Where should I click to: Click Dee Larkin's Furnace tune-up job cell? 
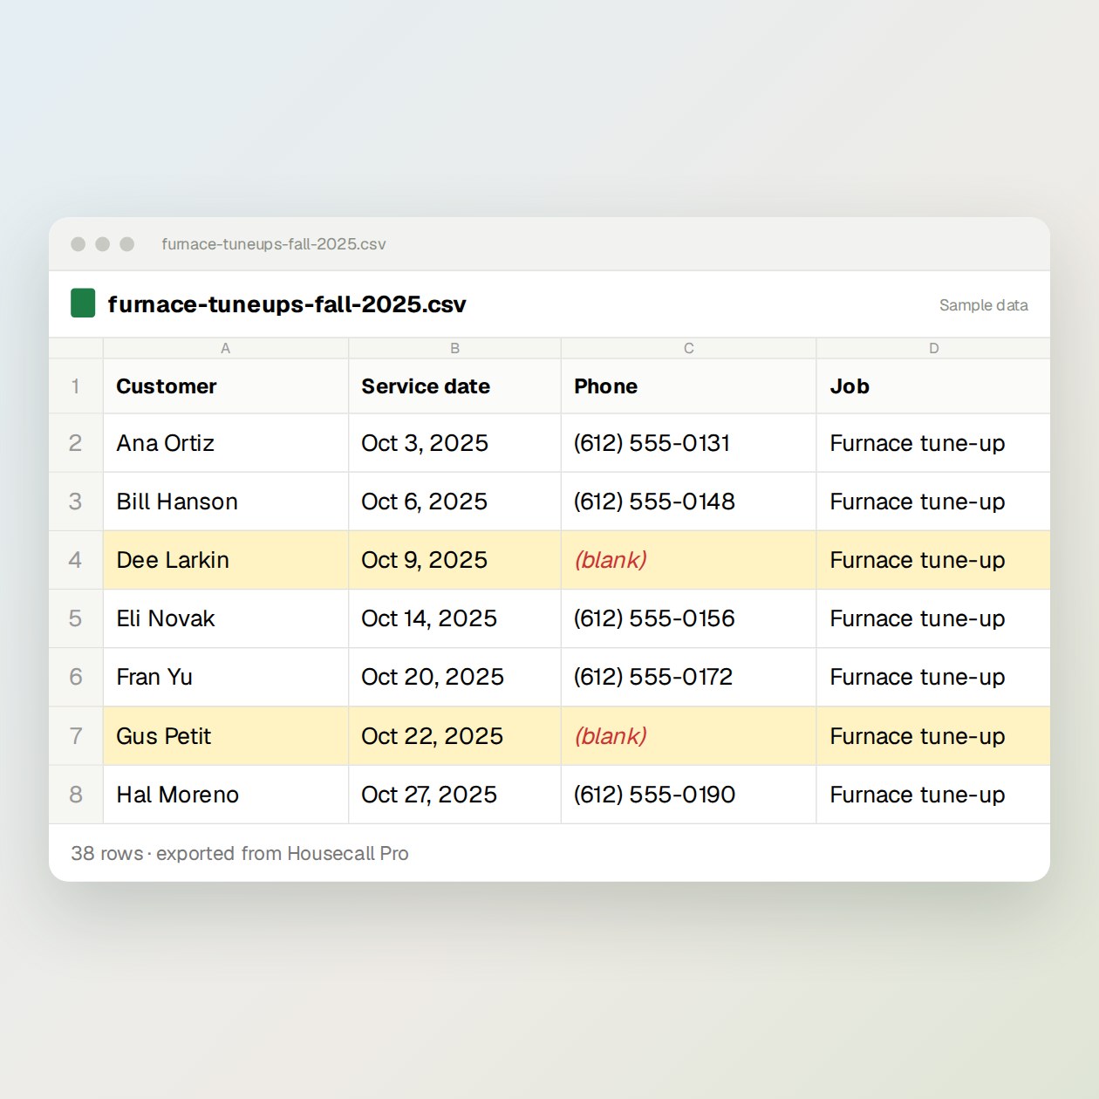pyautogui.click(x=933, y=560)
